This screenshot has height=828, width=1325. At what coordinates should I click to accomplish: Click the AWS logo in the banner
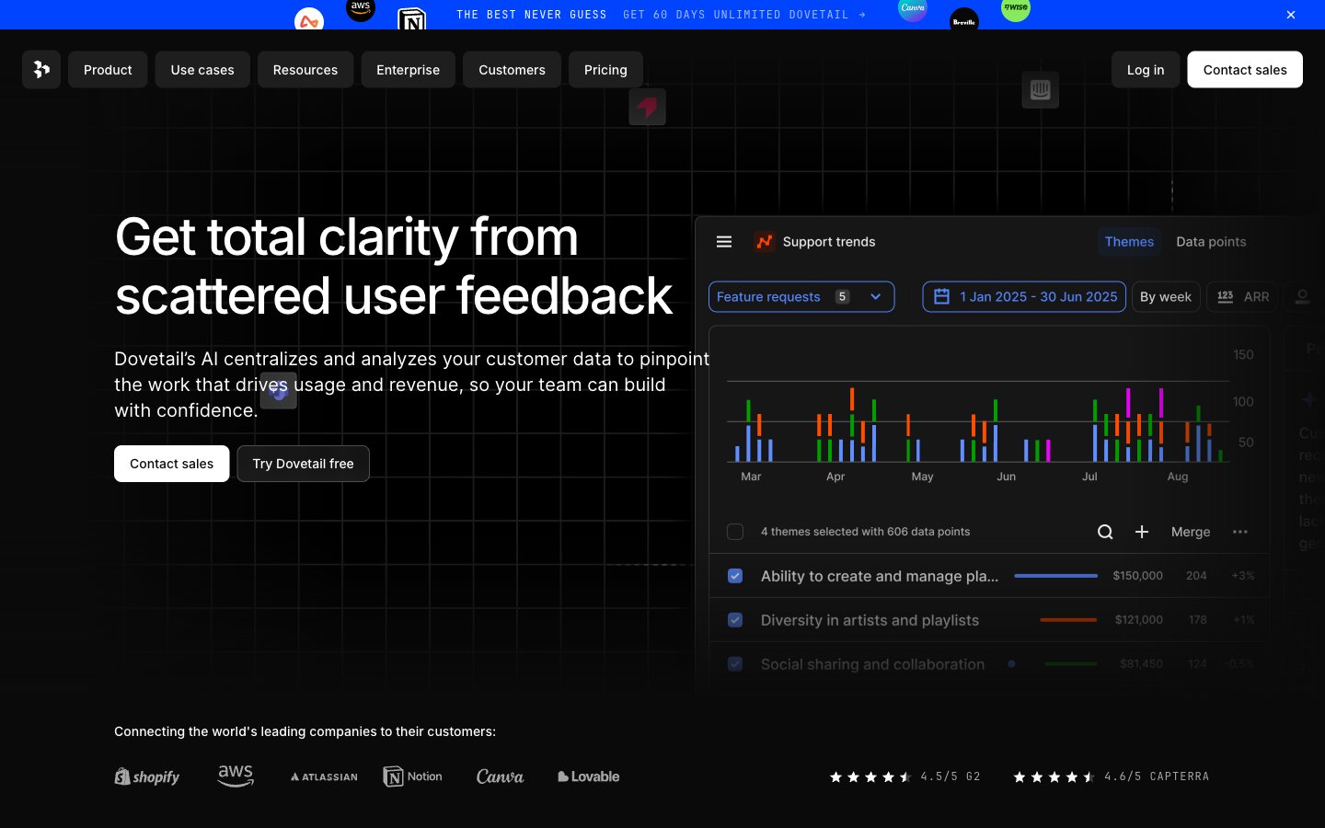(361, 8)
